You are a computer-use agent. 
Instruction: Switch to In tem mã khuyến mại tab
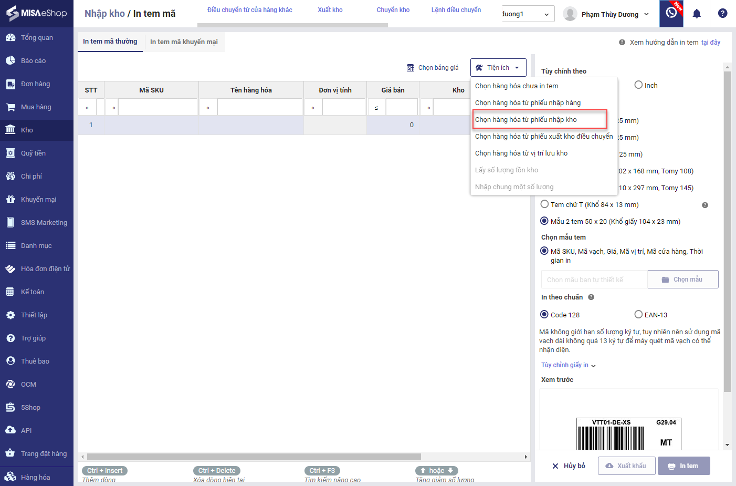[184, 42]
